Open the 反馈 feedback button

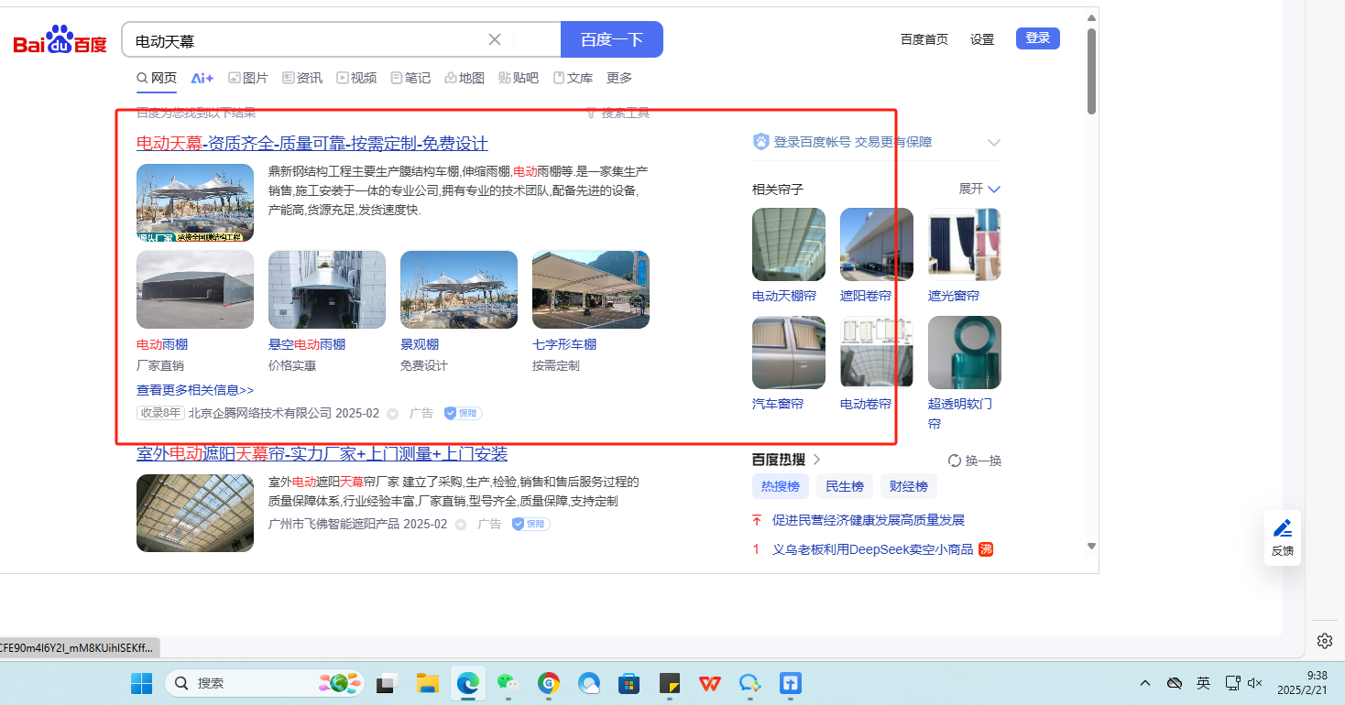(x=1283, y=537)
